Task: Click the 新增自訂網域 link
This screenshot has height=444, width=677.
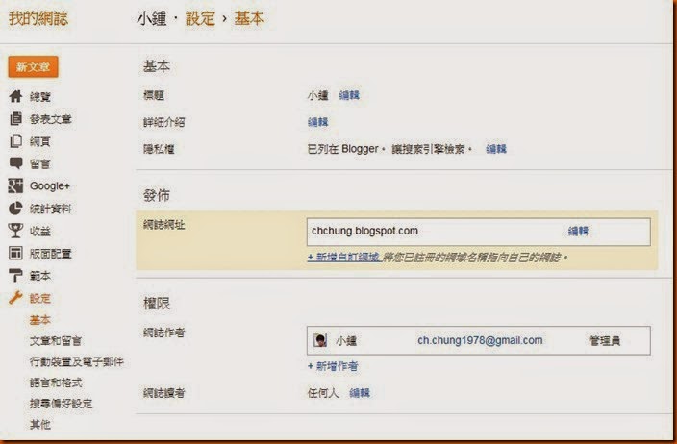Action: click(343, 258)
